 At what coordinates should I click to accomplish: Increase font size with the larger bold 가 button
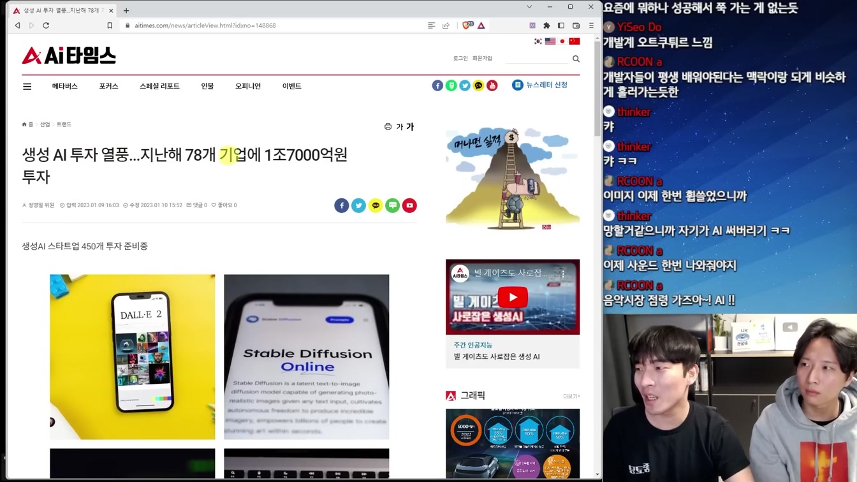click(x=409, y=126)
